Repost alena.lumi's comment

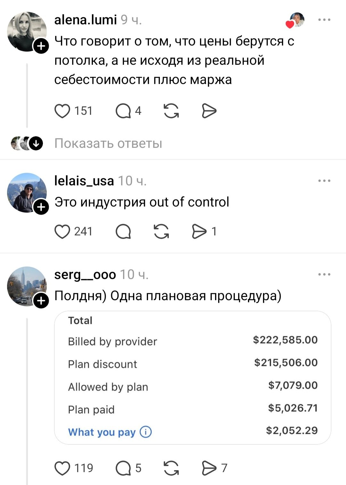(x=171, y=111)
